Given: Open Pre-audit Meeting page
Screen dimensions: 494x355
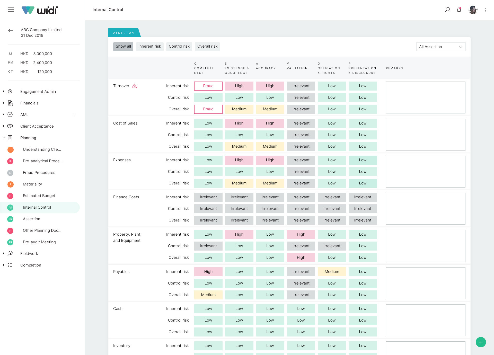Looking at the screenshot, I should pos(39,242).
